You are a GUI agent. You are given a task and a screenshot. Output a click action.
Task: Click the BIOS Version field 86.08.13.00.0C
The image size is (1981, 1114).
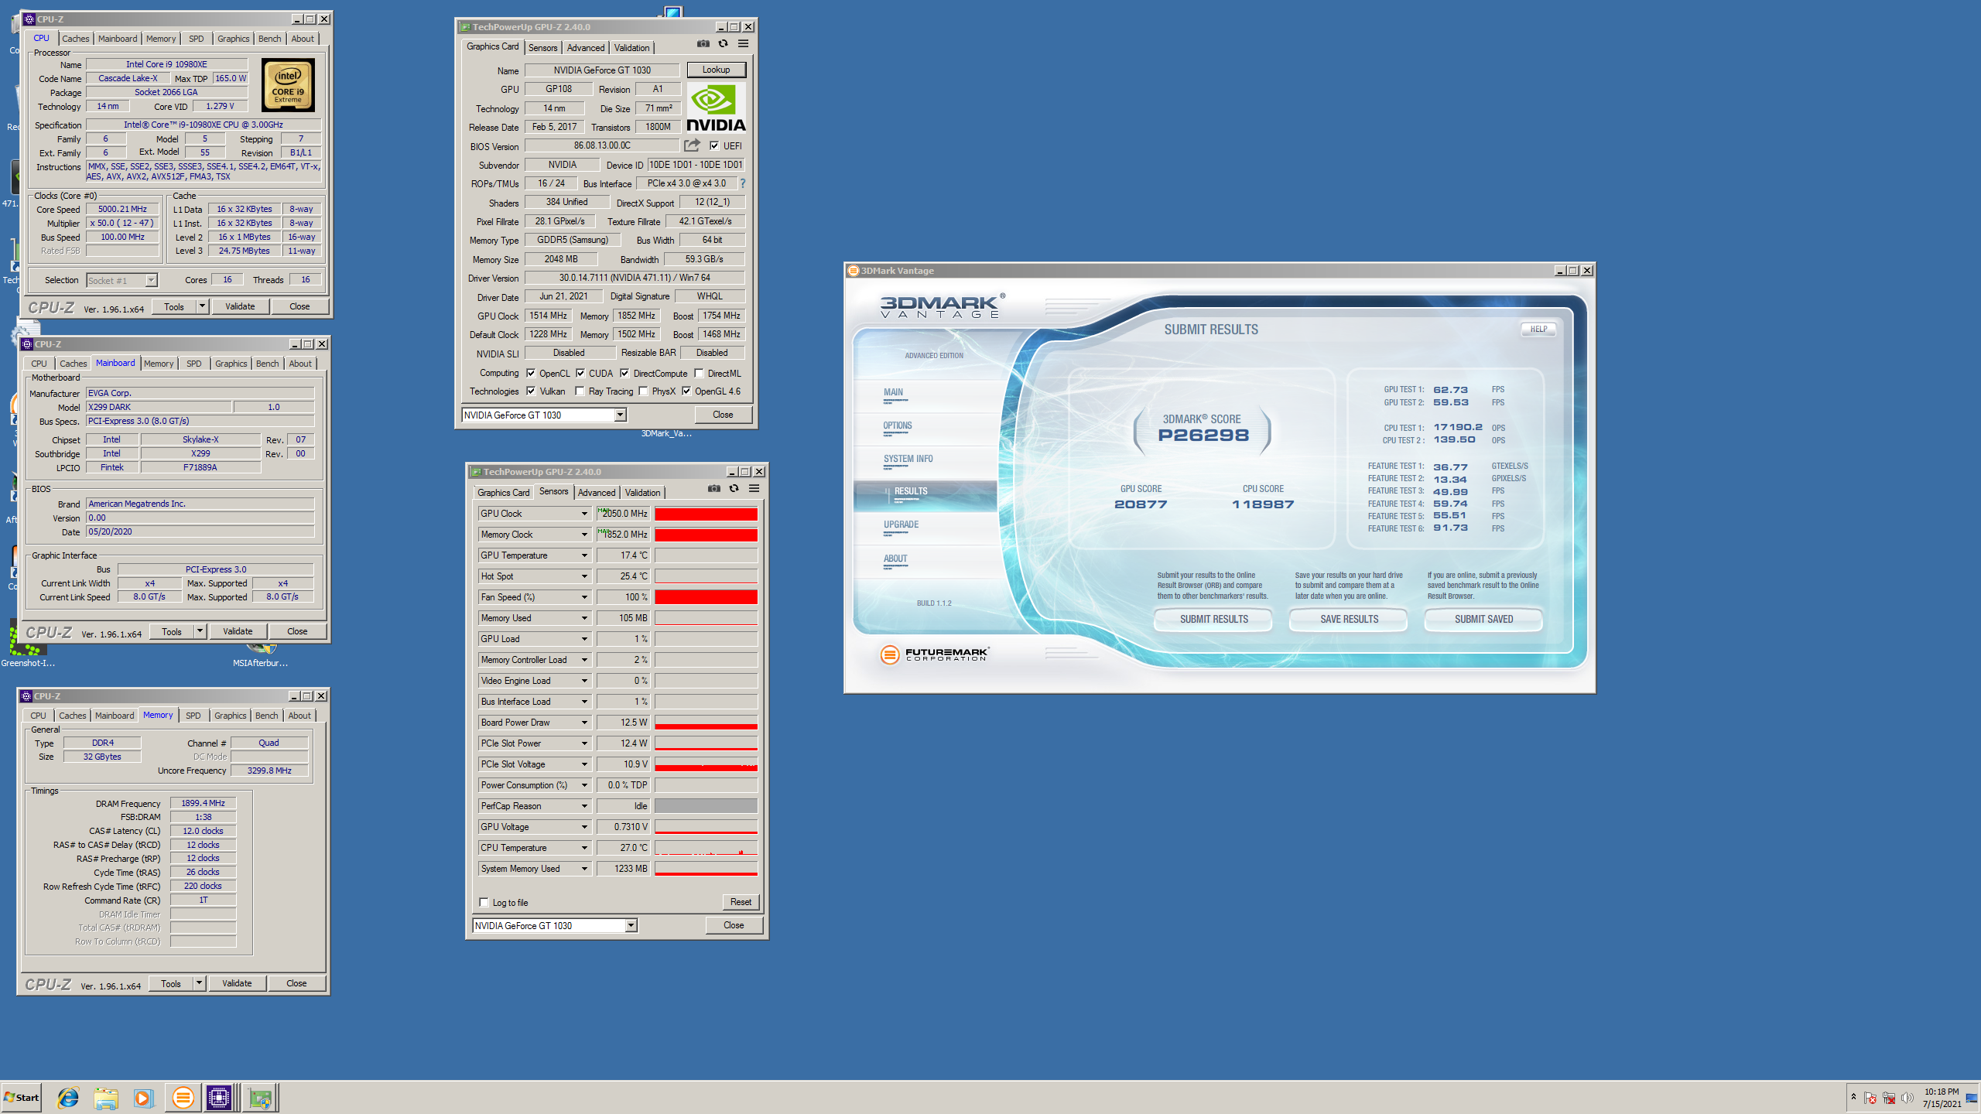tap(602, 145)
